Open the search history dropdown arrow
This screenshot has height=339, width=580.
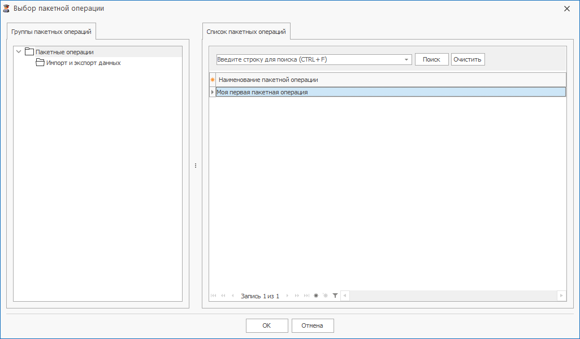click(406, 59)
